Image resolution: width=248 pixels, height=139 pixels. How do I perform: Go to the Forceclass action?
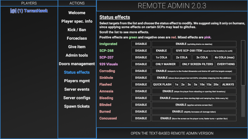click(77, 38)
